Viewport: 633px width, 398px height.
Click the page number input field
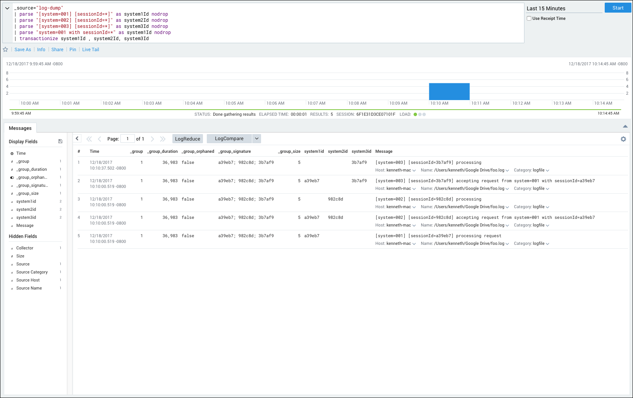[x=127, y=139]
